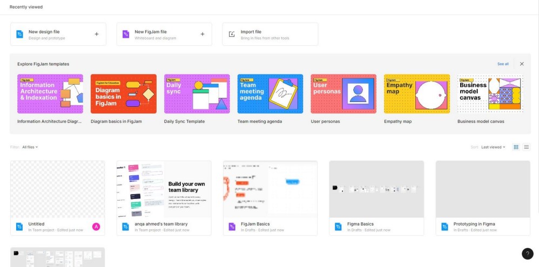
Task: Click the Recently viewed heading
Action: [x=26, y=7]
